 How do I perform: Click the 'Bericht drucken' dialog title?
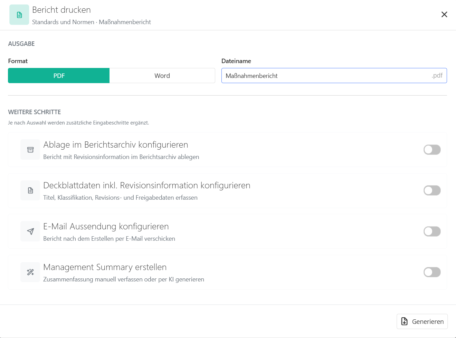pyautogui.click(x=61, y=10)
